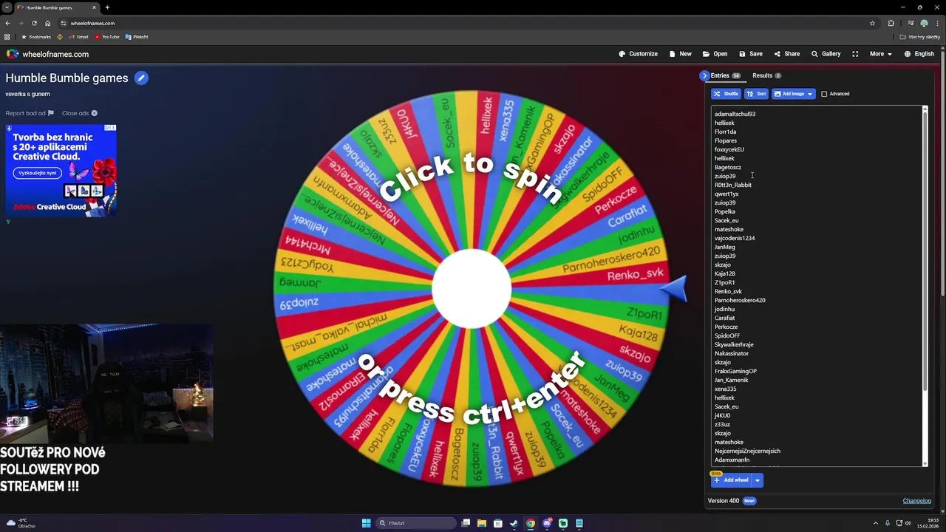Open the Customize palette option

(x=638, y=54)
